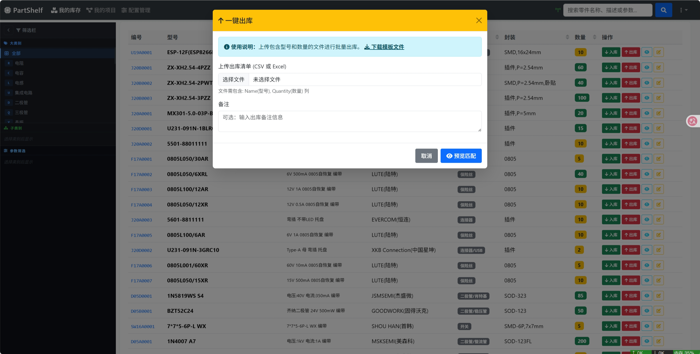This screenshot has height=354, width=700.
Task: Focus the parts search field
Action: [x=607, y=10]
